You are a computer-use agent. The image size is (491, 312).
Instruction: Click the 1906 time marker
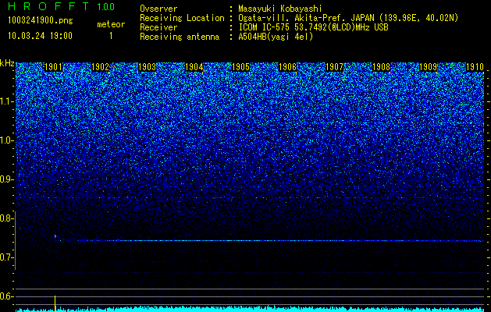(288, 67)
